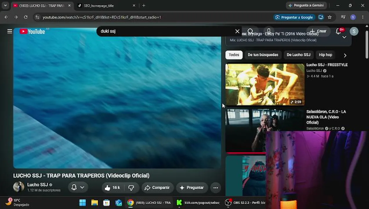Open Lucho SSJ - FREESTYLE thumbnail
The height and width of the screenshot is (209, 369).
point(265,84)
